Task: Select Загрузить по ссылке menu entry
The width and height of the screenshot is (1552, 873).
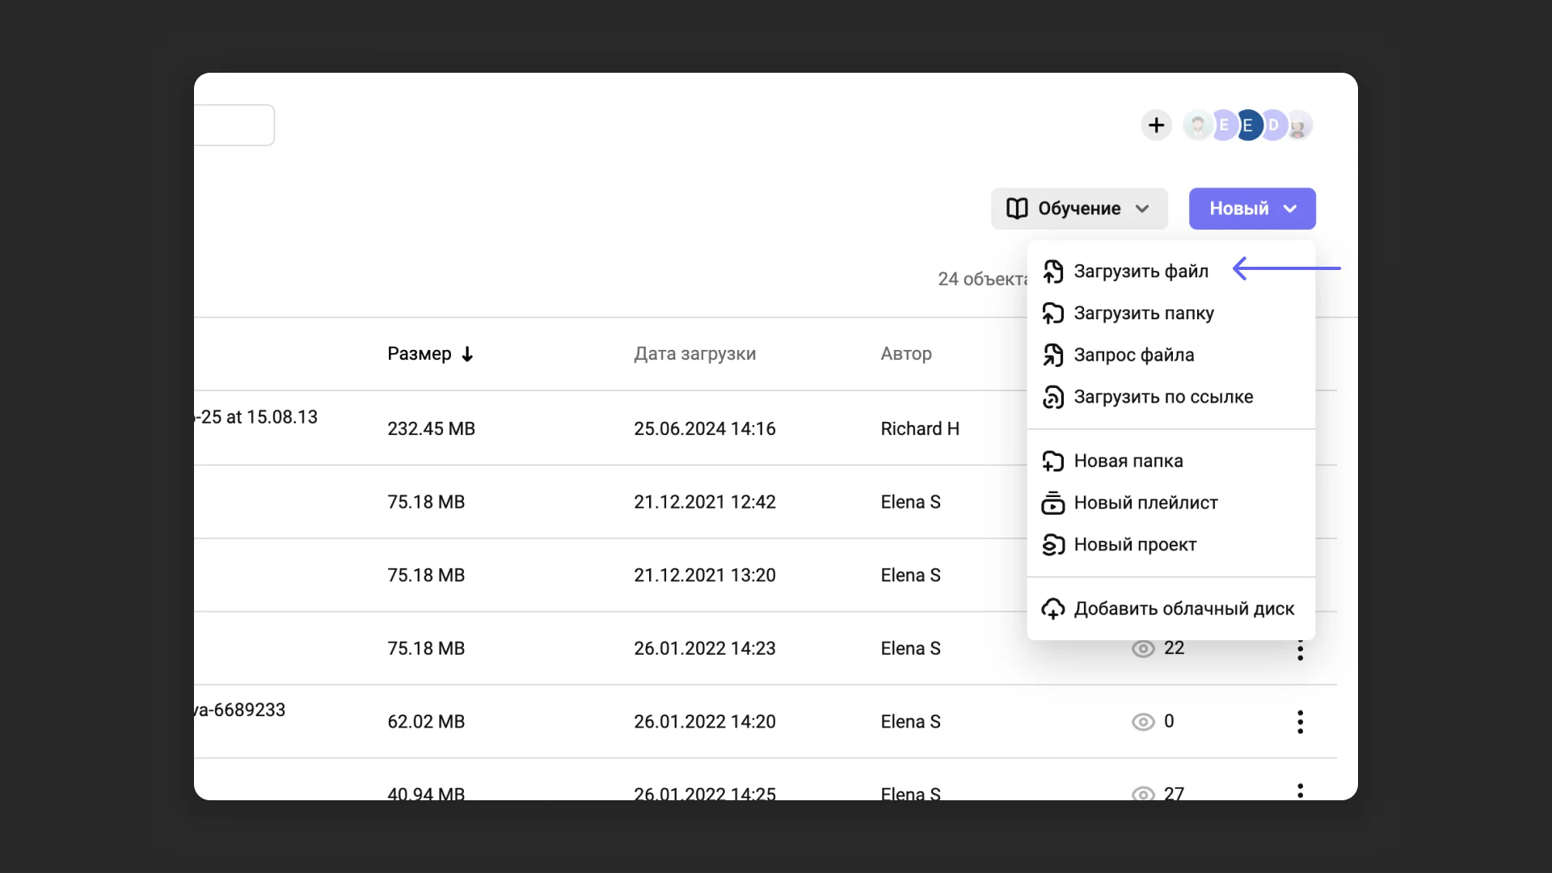Action: [1162, 397]
